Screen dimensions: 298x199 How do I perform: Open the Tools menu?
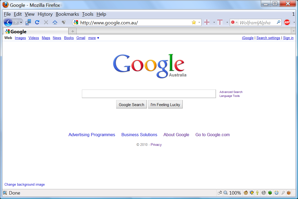88,14
